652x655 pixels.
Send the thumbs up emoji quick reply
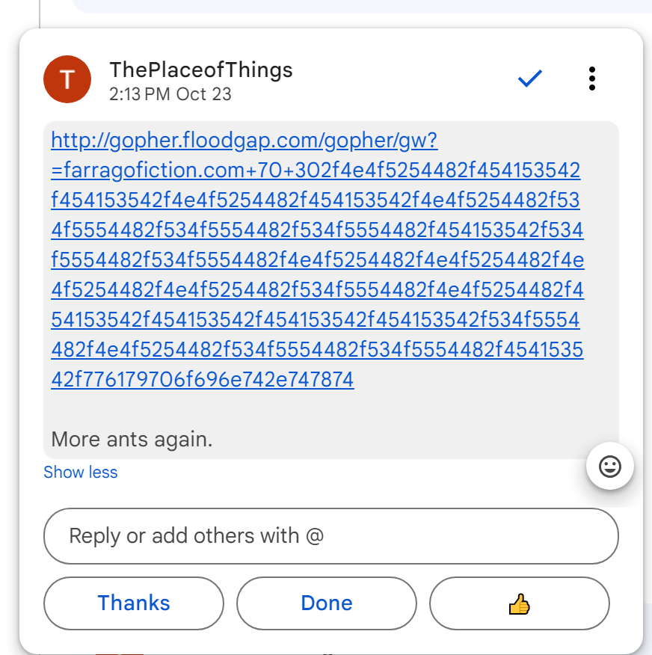pyautogui.click(x=519, y=603)
